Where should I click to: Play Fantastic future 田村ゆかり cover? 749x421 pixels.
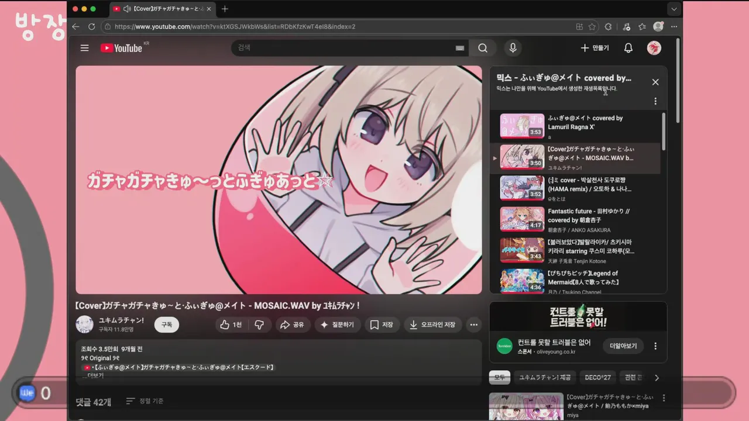(x=575, y=219)
